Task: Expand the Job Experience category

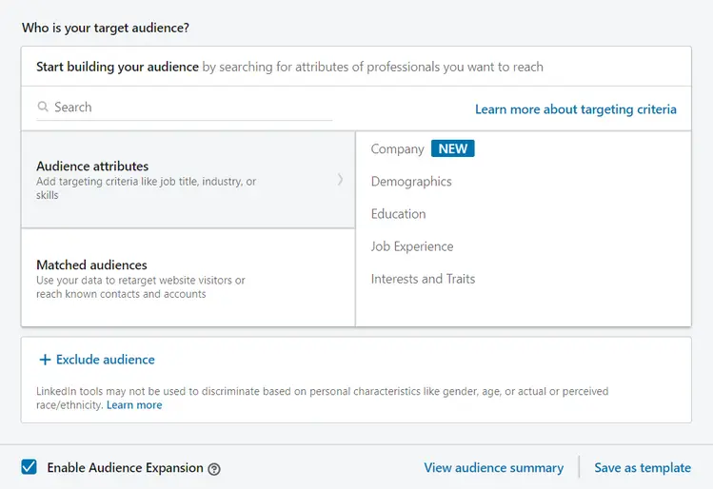Action: [x=412, y=246]
